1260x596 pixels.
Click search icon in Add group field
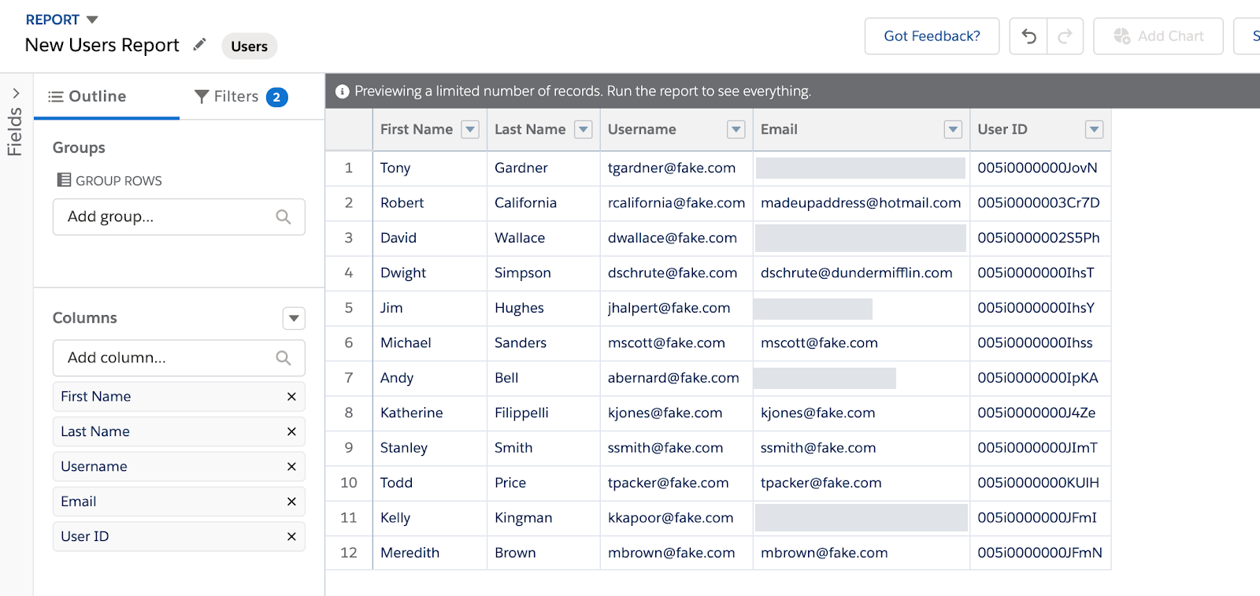pyautogui.click(x=283, y=217)
